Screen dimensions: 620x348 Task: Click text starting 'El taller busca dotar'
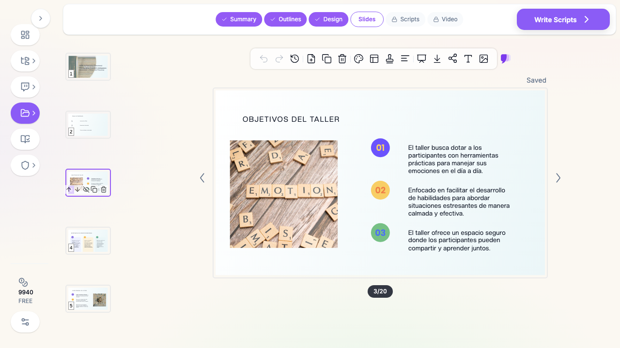click(x=453, y=159)
